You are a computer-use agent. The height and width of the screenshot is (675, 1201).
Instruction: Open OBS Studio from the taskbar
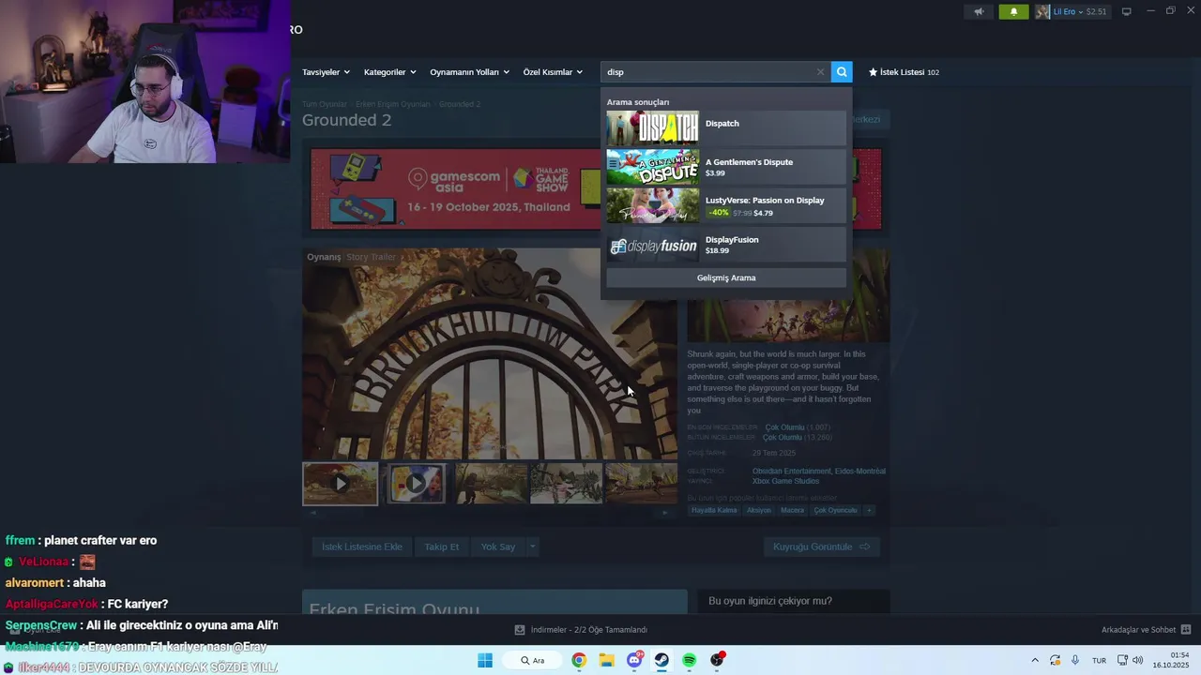718,661
